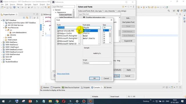Click the Size list scroll down arrow
186x104 pixels.
click(x=110, y=42)
